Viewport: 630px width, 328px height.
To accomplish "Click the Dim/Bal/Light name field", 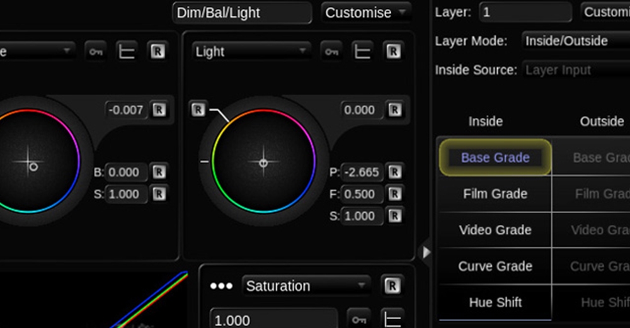I will pyautogui.click(x=242, y=13).
